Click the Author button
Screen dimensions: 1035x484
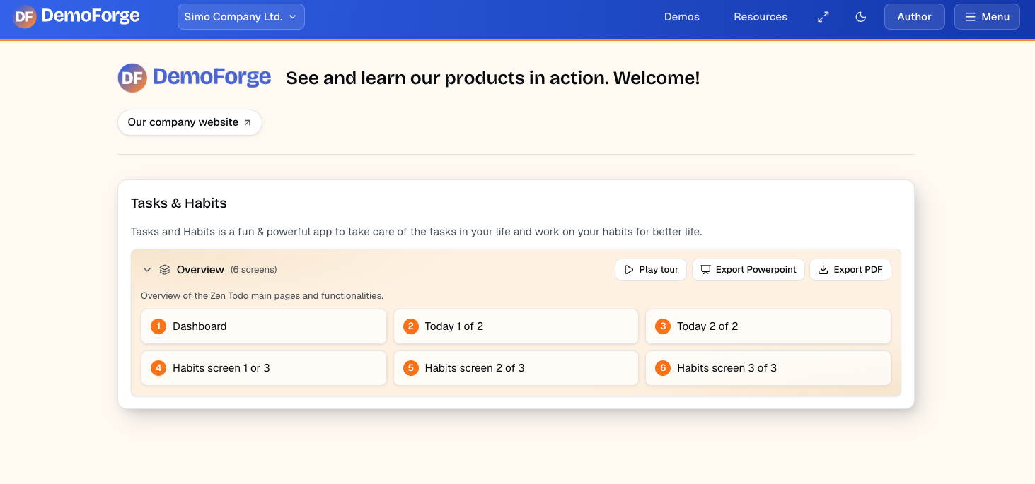click(914, 17)
